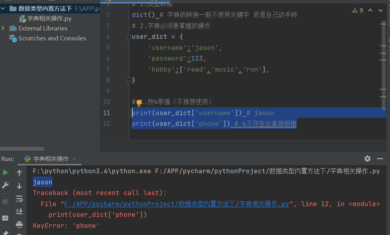Click the project folder icon

pyautogui.click(x=13, y=8)
